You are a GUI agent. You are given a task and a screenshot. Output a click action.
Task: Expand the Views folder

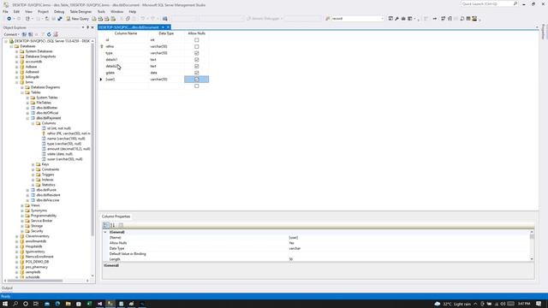(22, 205)
